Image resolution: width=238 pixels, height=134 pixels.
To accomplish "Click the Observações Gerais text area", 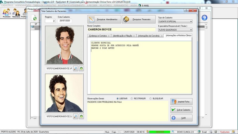I will coord(128,111).
